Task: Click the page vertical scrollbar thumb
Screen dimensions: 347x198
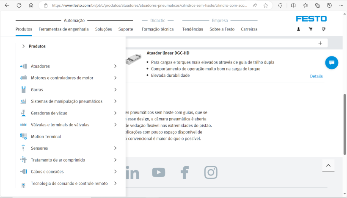Action: click(344, 124)
